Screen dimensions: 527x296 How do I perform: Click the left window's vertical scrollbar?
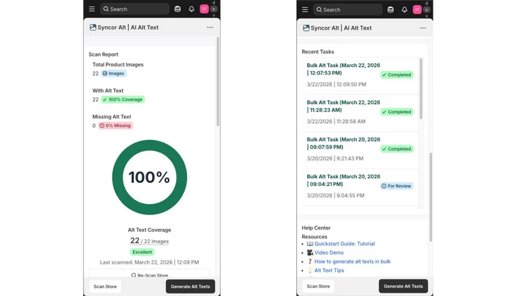pos(218,82)
